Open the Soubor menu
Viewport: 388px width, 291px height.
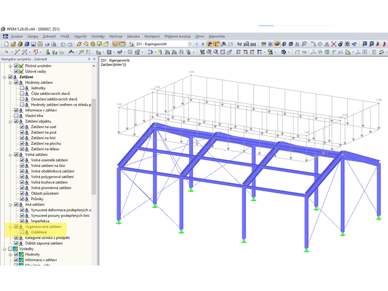click(17, 36)
